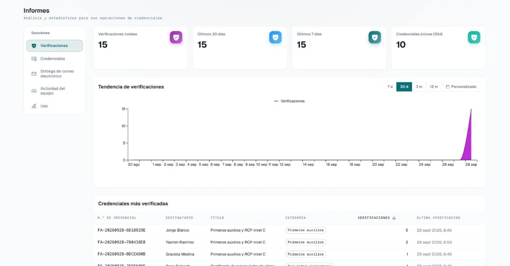This screenshot has width=510, height=266.
Task: Click credential number FA-20260928-780438E8
Action: point(122,242)
